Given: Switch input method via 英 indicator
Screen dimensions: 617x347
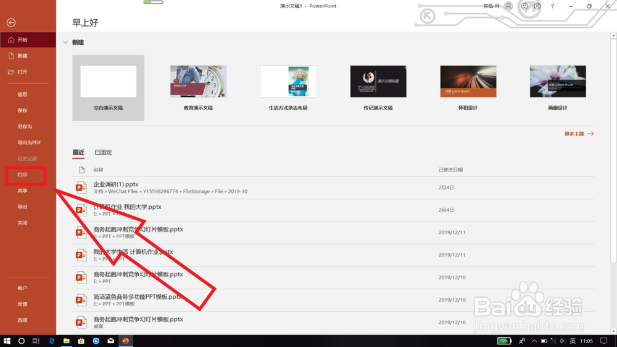Looking at the screenshot, I should [573, 341].
